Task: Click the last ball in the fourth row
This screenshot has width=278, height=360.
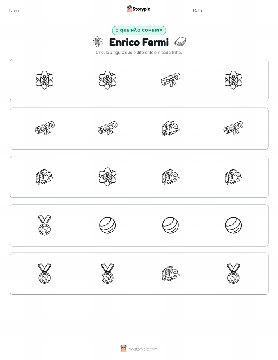Action: click(x=233, y=225)
